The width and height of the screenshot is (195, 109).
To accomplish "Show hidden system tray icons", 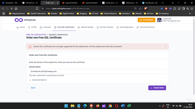I will [160, 106].
